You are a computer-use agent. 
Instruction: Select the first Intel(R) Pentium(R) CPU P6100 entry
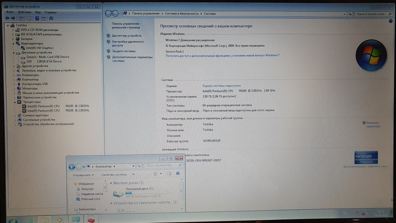pyautogui.click(x=56, y=106)
